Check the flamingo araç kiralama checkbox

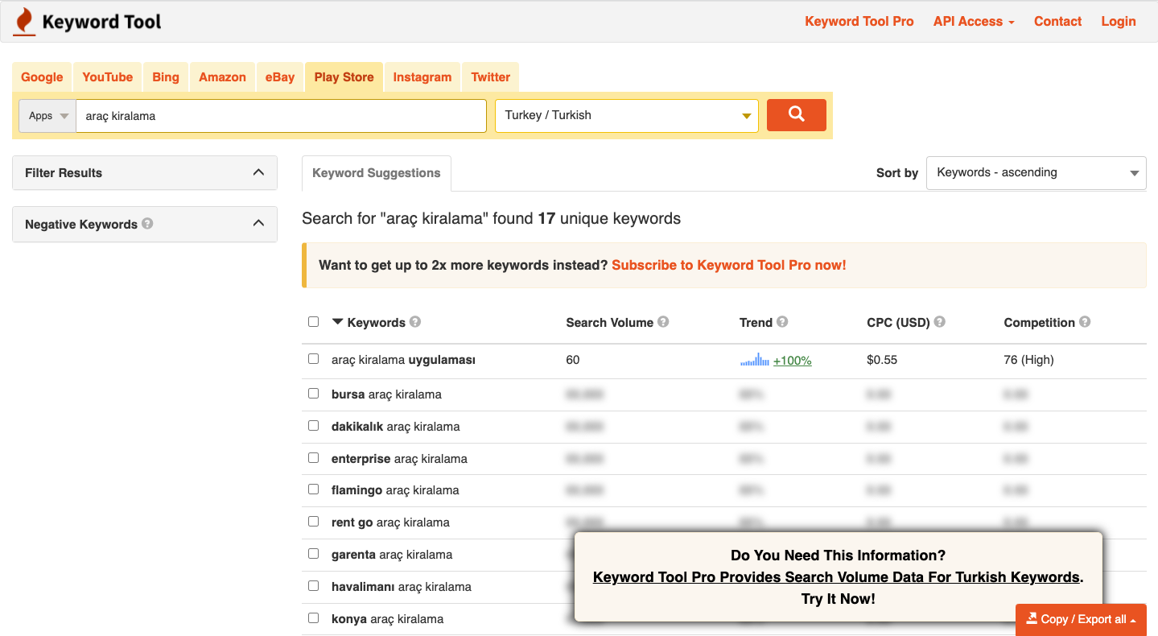coord(314,489)
